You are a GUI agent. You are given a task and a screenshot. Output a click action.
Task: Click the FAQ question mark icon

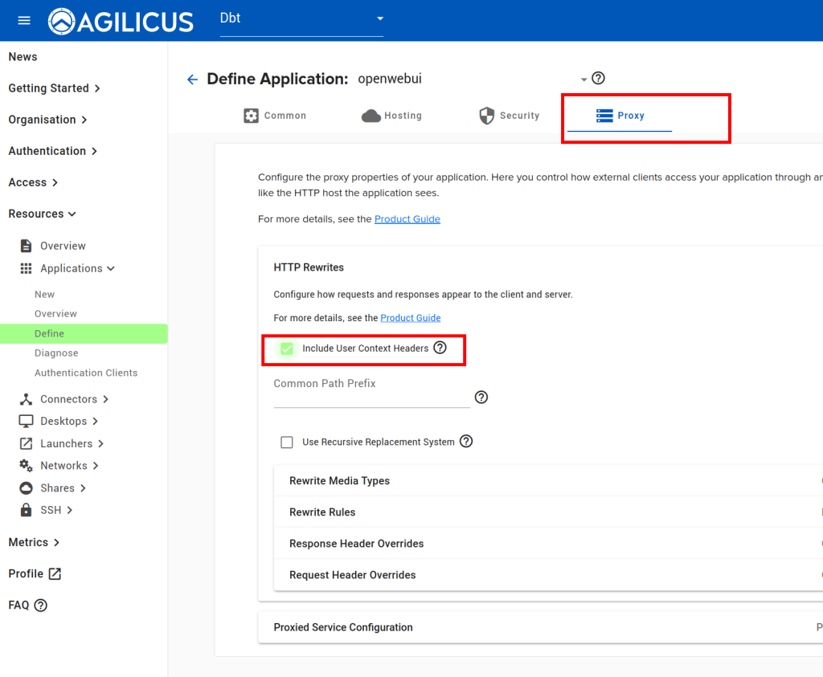[40, 606]
